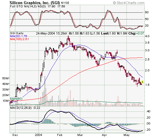Click the 'Chg:+0.07' change value

[x=136, y=33]
